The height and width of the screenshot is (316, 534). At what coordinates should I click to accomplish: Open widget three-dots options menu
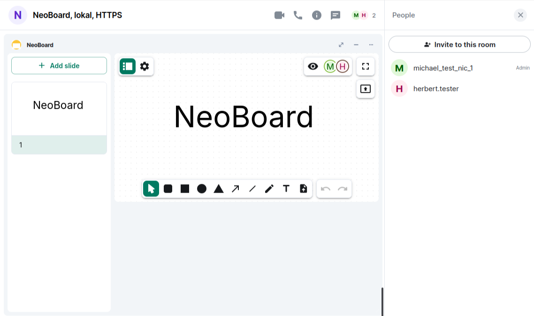(x=371, y=45)
